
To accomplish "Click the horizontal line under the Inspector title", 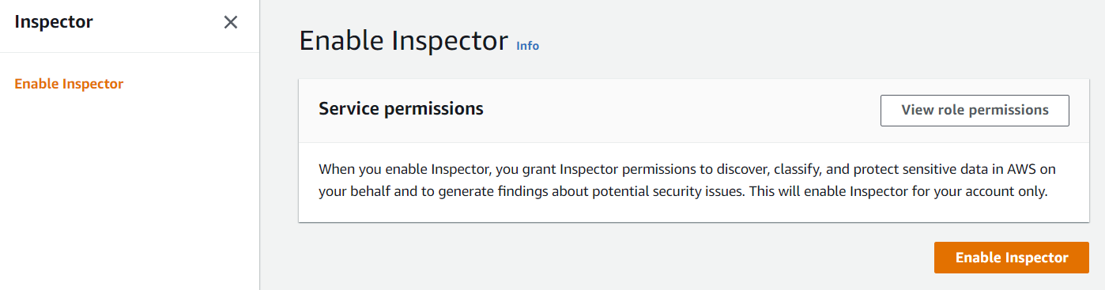I will click(130, 53).
